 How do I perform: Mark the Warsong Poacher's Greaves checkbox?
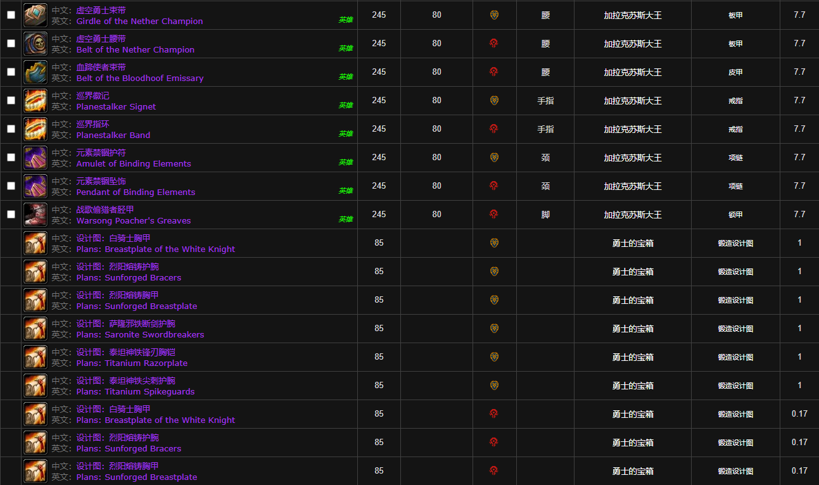tap(11, 214)
